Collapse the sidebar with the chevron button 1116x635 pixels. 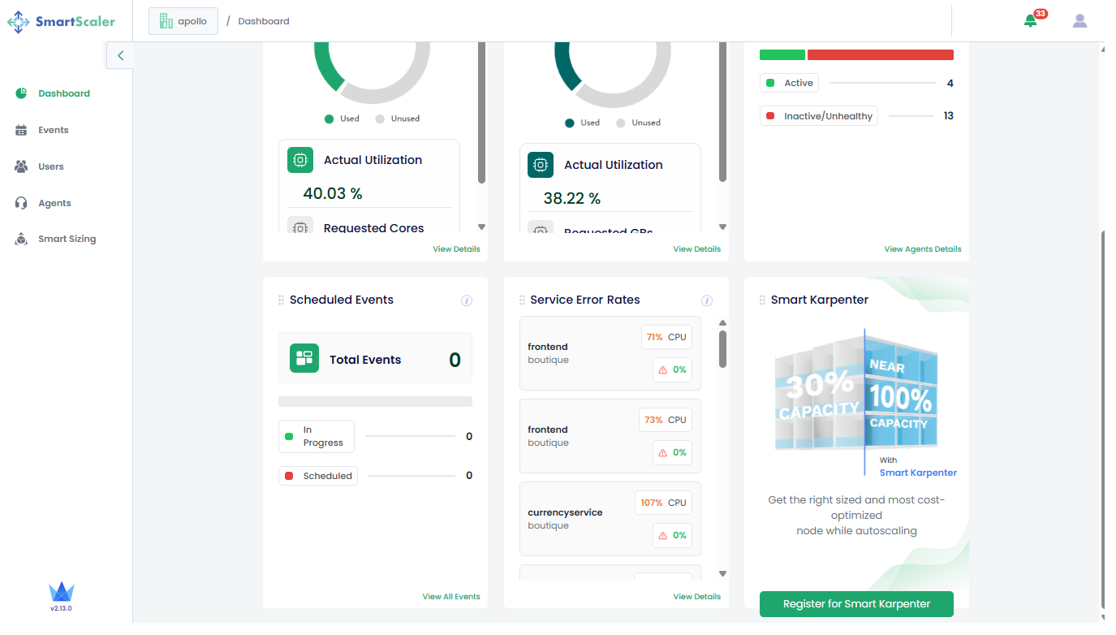coord(120,55)
